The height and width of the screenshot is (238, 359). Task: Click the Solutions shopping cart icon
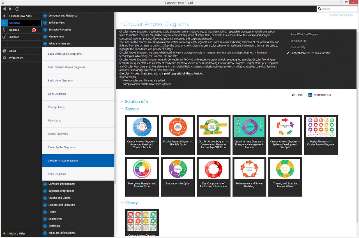point(4,23)
